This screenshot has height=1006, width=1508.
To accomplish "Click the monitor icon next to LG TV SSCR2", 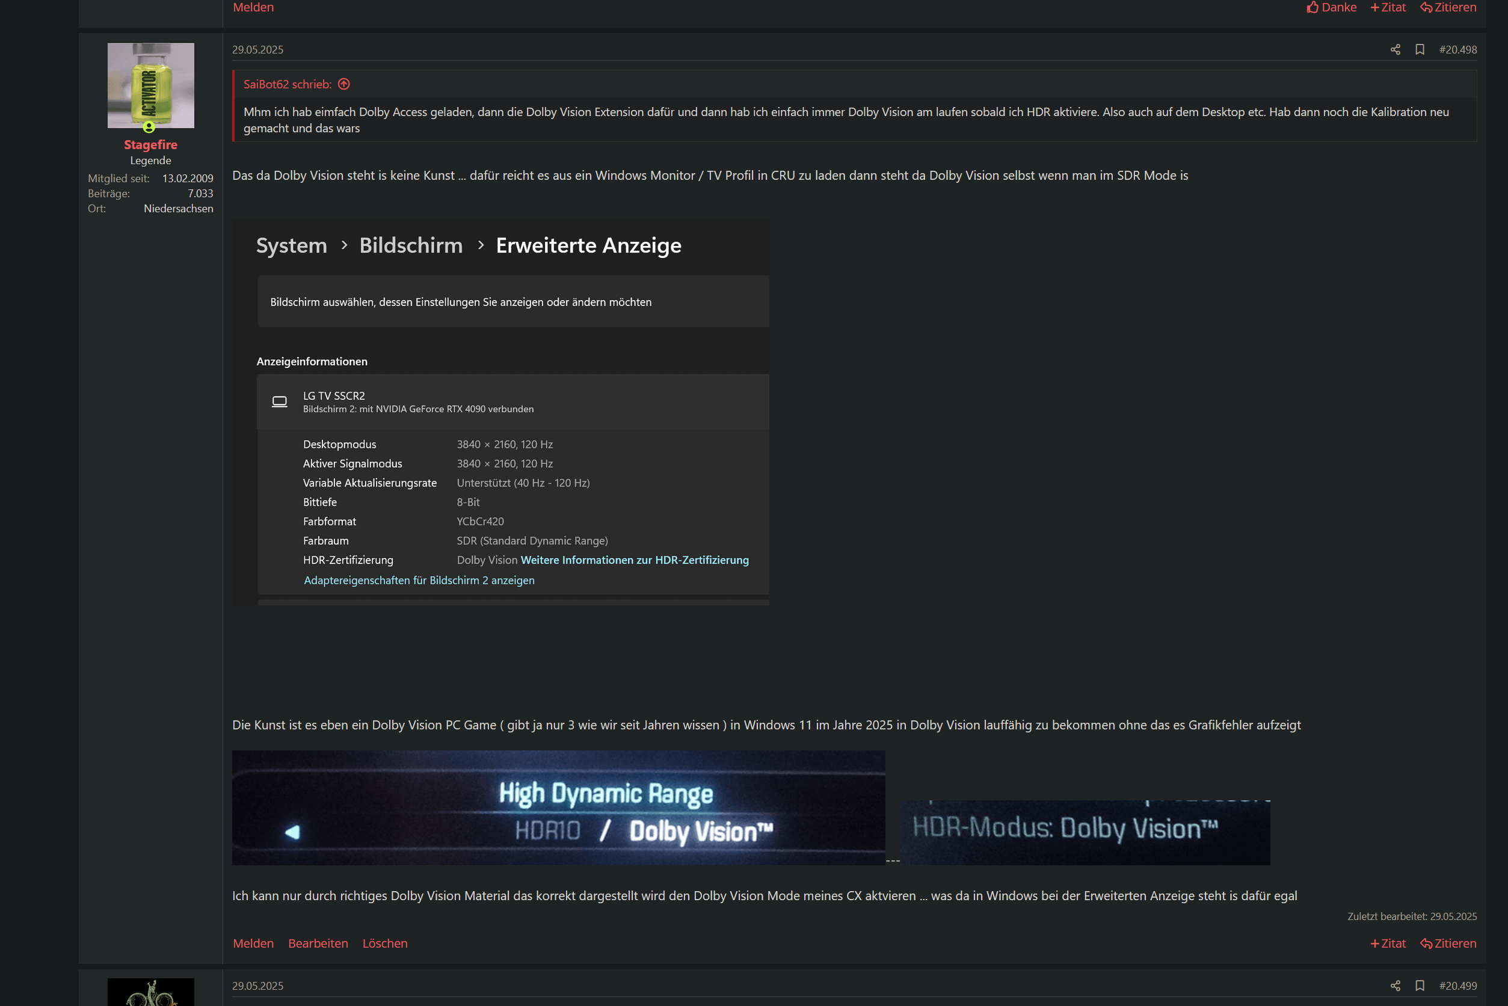I will [280, 401].
